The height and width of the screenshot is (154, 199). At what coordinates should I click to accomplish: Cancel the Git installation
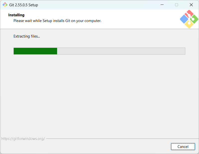[x=183, y=146]
